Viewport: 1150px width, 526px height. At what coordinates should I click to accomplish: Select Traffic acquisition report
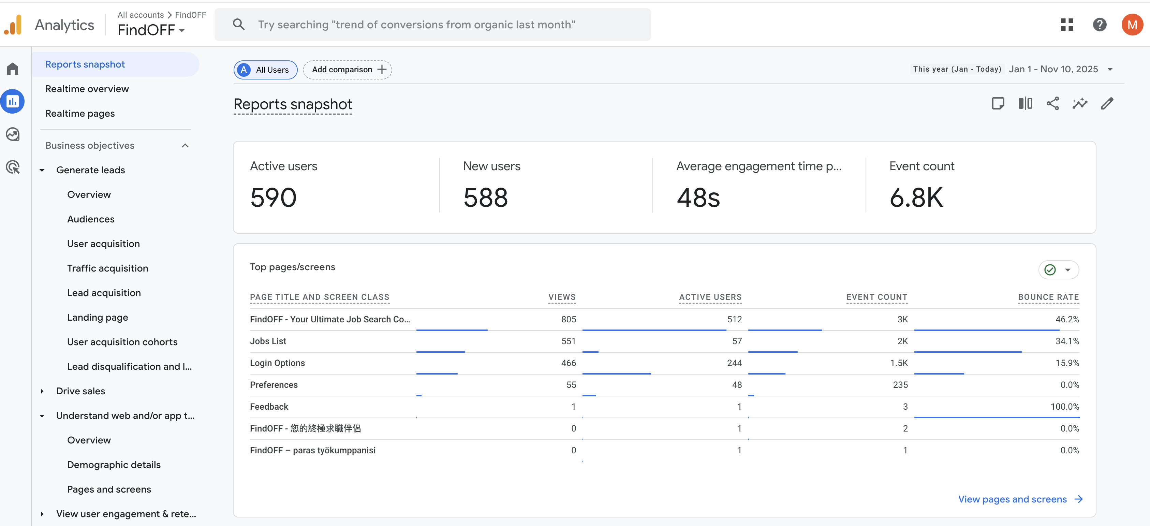click(107, 268)
